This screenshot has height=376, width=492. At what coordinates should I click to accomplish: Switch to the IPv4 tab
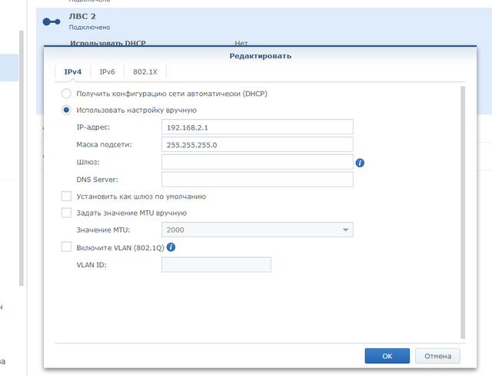coord(73,72)
